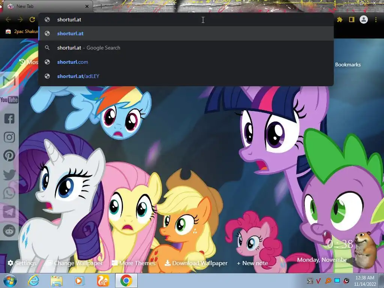Screen dimensions: 384x288
Task: Open Chrome three-dot menu
Action: click(376, 19)
